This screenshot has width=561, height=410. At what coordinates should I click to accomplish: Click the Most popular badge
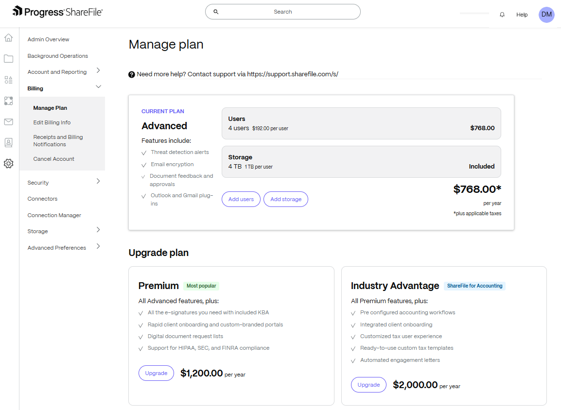tap(201, 286)
